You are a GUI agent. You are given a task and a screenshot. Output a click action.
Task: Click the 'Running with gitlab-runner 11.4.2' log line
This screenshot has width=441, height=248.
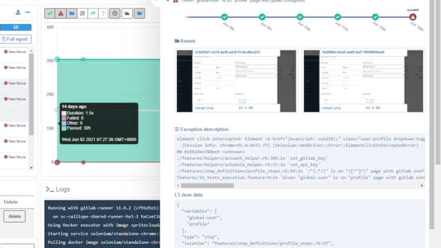click(x=103, y=208)
